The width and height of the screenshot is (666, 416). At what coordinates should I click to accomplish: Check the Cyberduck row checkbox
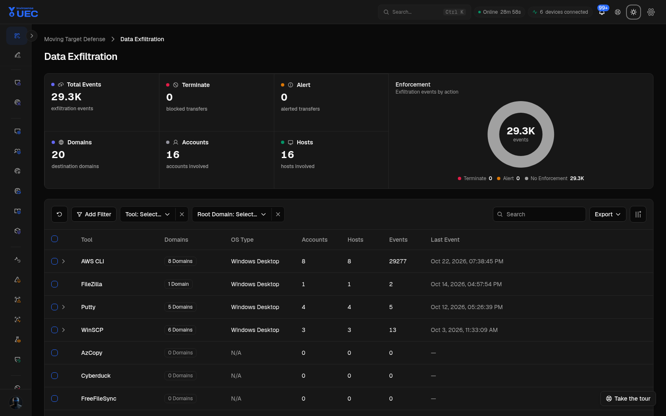tap(55, 376)
